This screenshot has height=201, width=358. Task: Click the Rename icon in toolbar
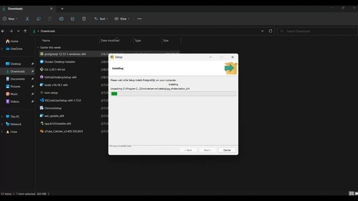click(x=61, y=19)
